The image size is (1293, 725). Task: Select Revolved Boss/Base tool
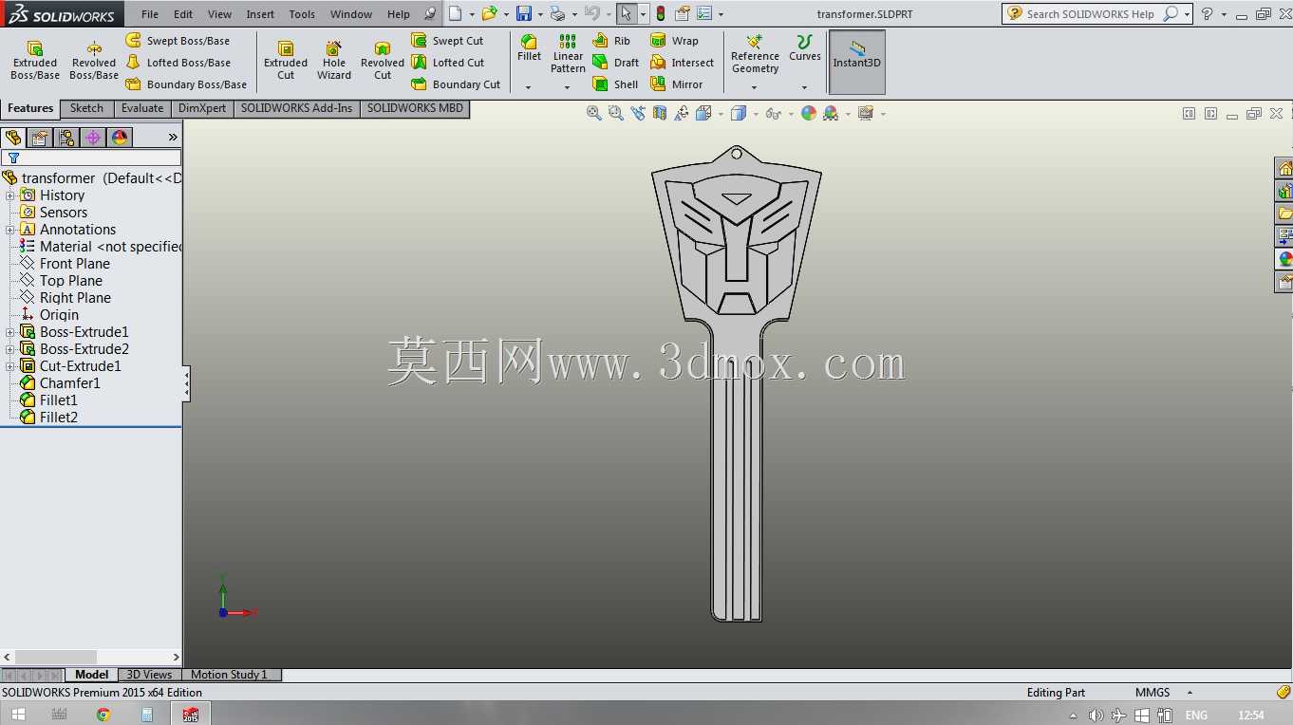(x=94, y=61)
